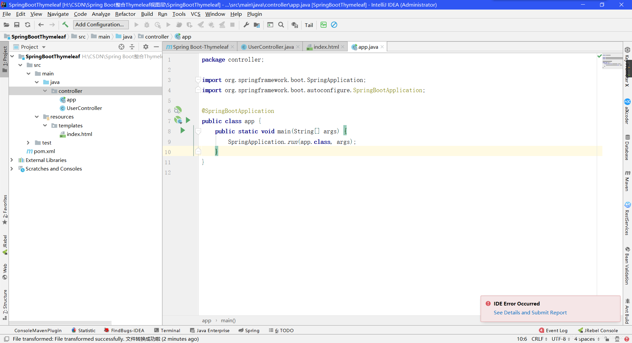Click the main() breadcrumb at editor bottom
This screenshot has height=343, width=632.
click(228, 320)
